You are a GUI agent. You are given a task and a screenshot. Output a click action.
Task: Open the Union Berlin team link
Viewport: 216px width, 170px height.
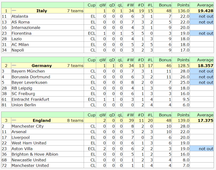(24, 105)
